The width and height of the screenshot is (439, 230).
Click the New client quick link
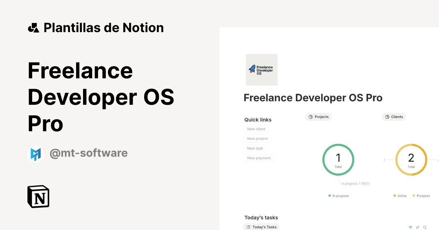pyautogui.click(x=256, y=129)
